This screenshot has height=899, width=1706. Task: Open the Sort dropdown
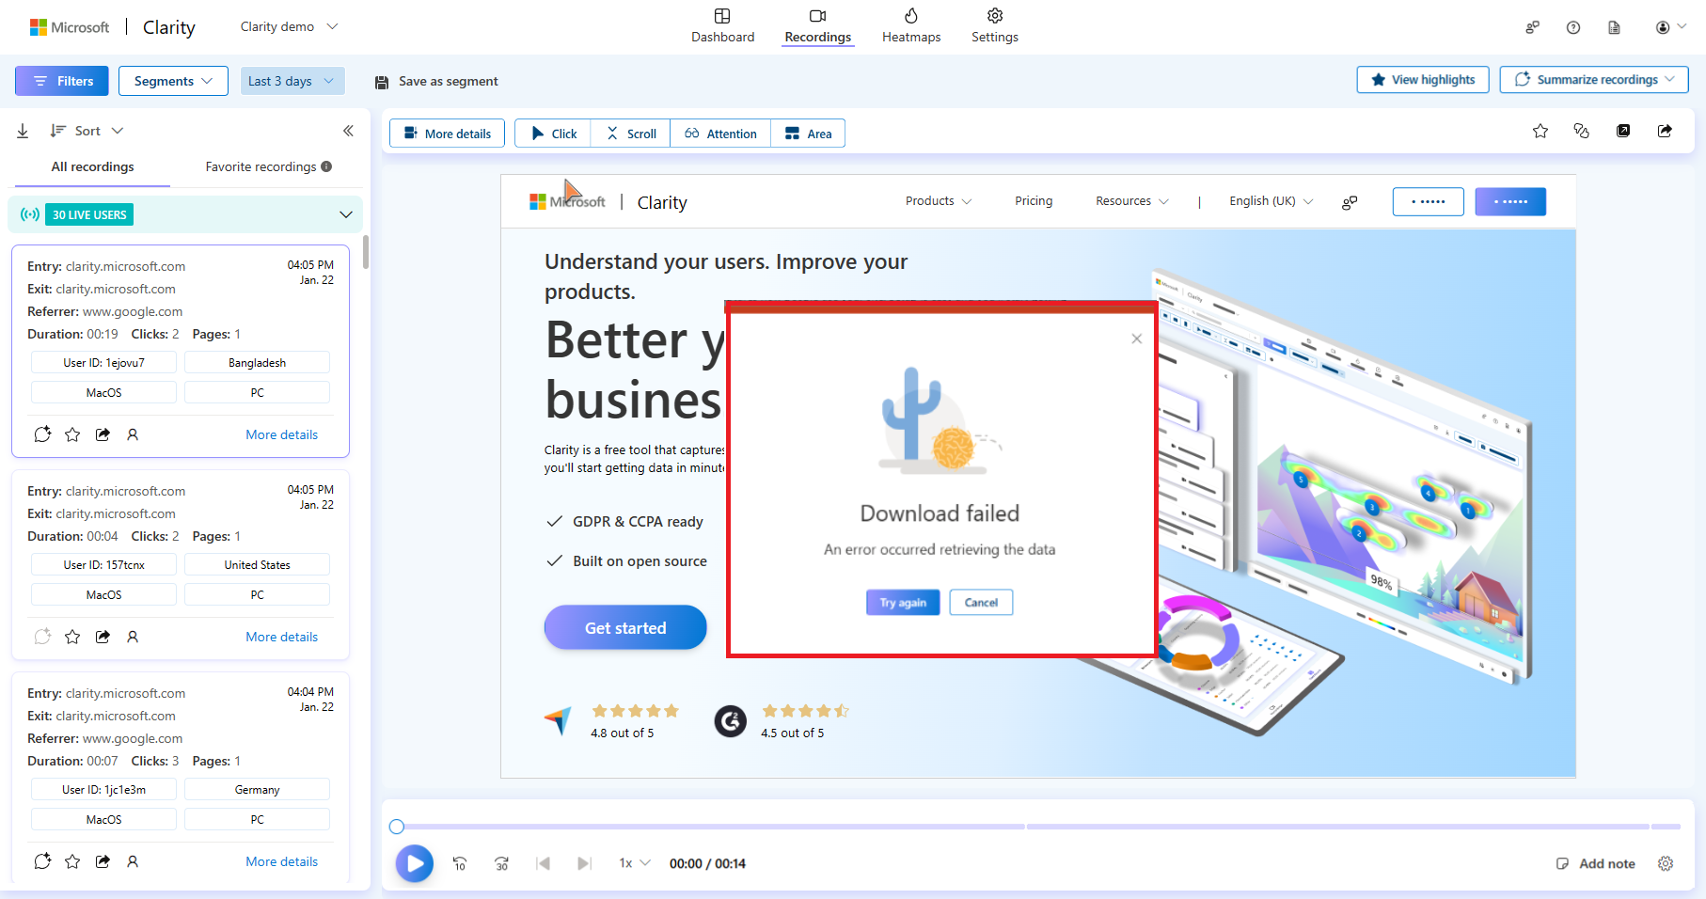pos(87,131)
